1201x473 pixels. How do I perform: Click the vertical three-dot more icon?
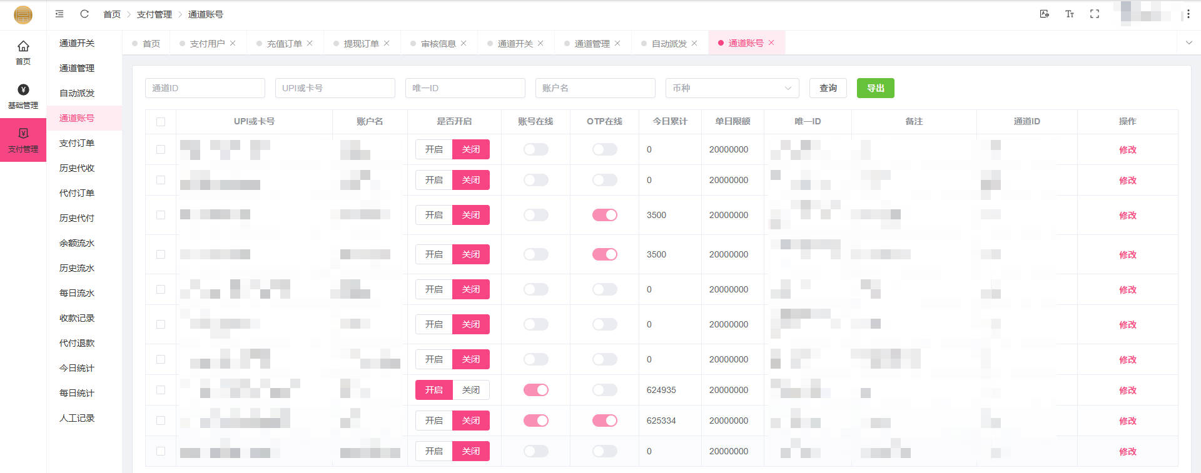[x=1188, y=14]
